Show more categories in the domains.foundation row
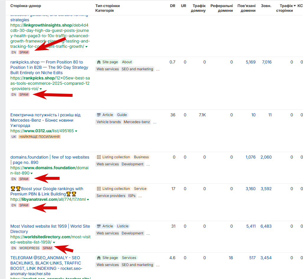This screenshot has height=279, width=303. coord(148,164)
